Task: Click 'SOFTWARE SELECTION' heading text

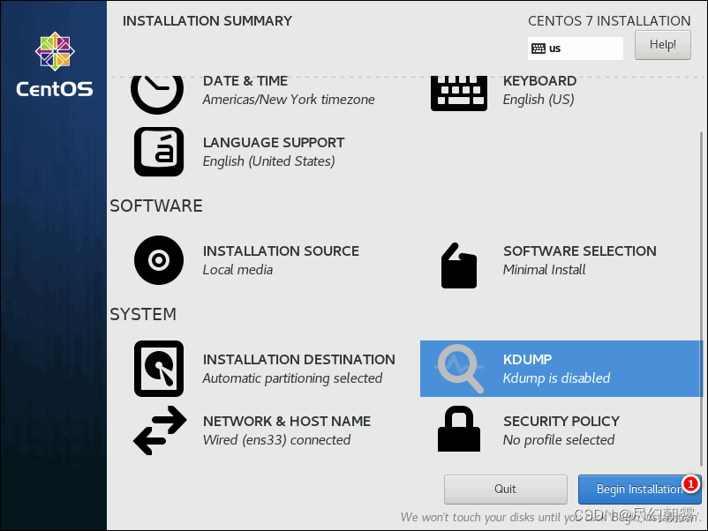Action: pos(580,251)
